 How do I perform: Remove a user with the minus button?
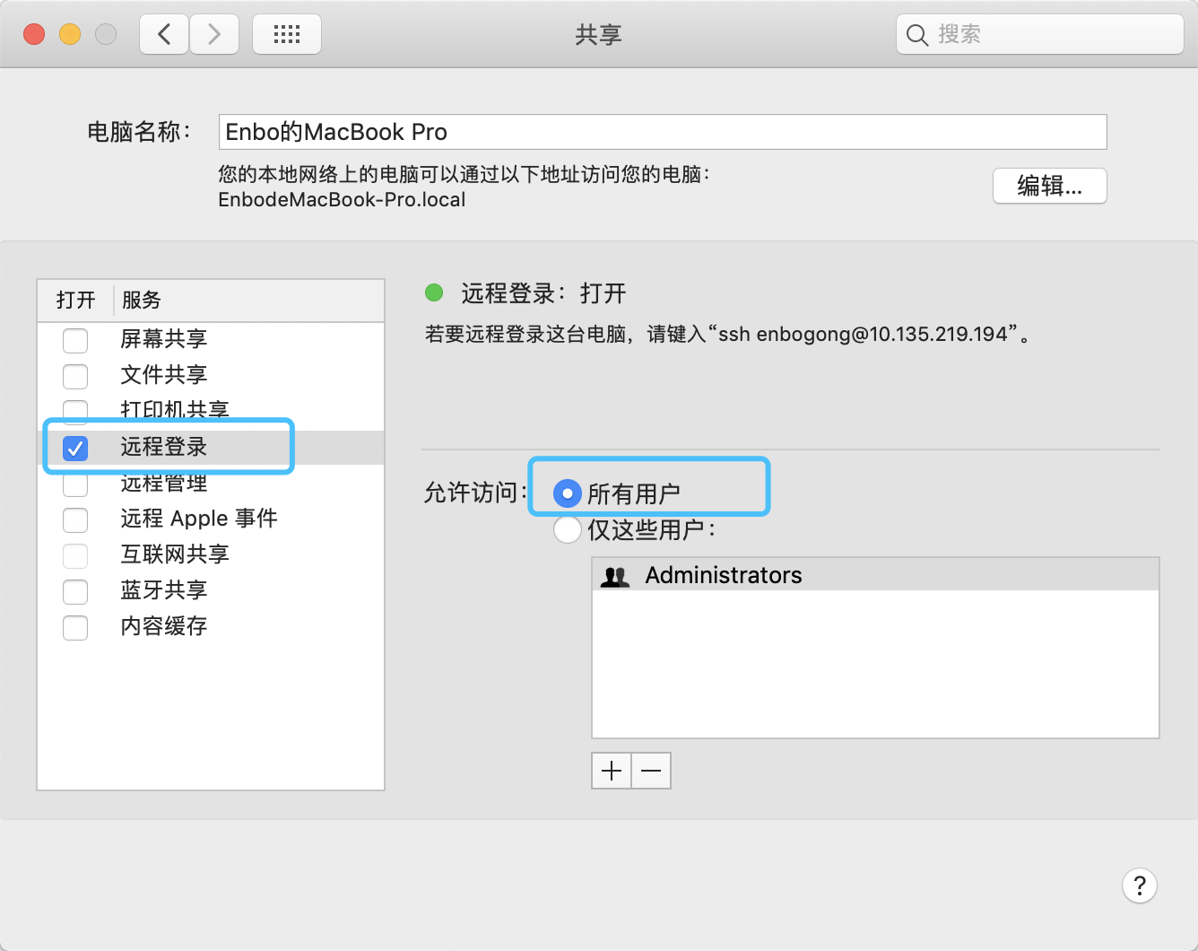(x=652, y=771)
